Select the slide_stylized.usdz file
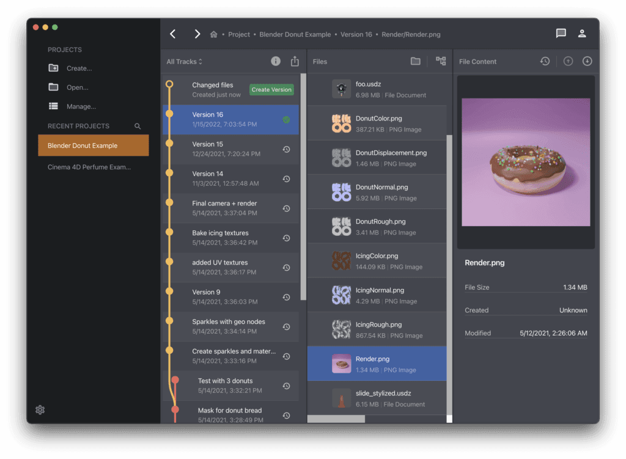 click(x=377, y=398)
